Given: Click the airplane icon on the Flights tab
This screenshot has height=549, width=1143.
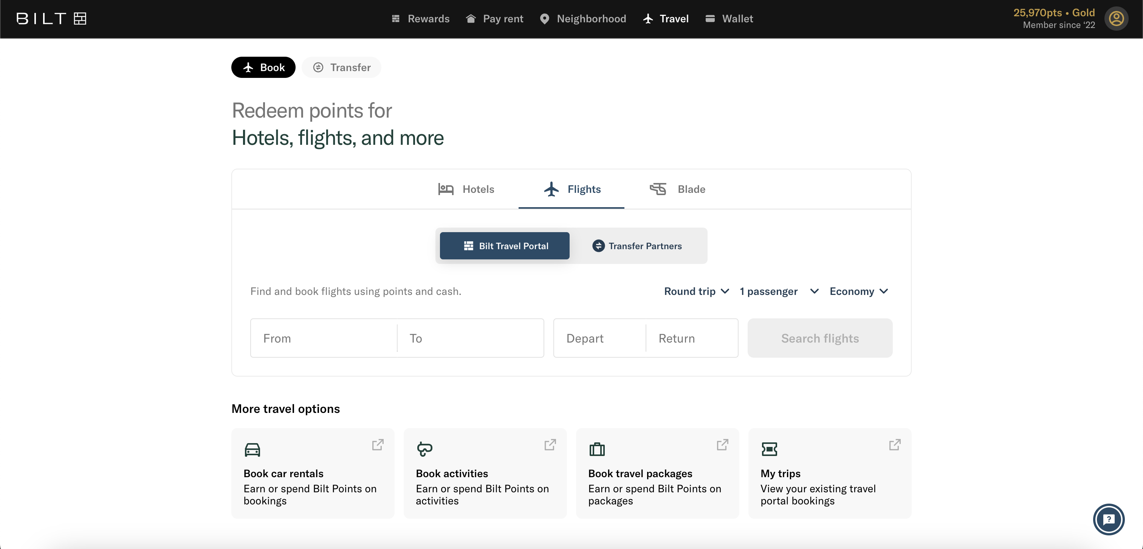Looking at the screenshot, I should click(551, 189).
